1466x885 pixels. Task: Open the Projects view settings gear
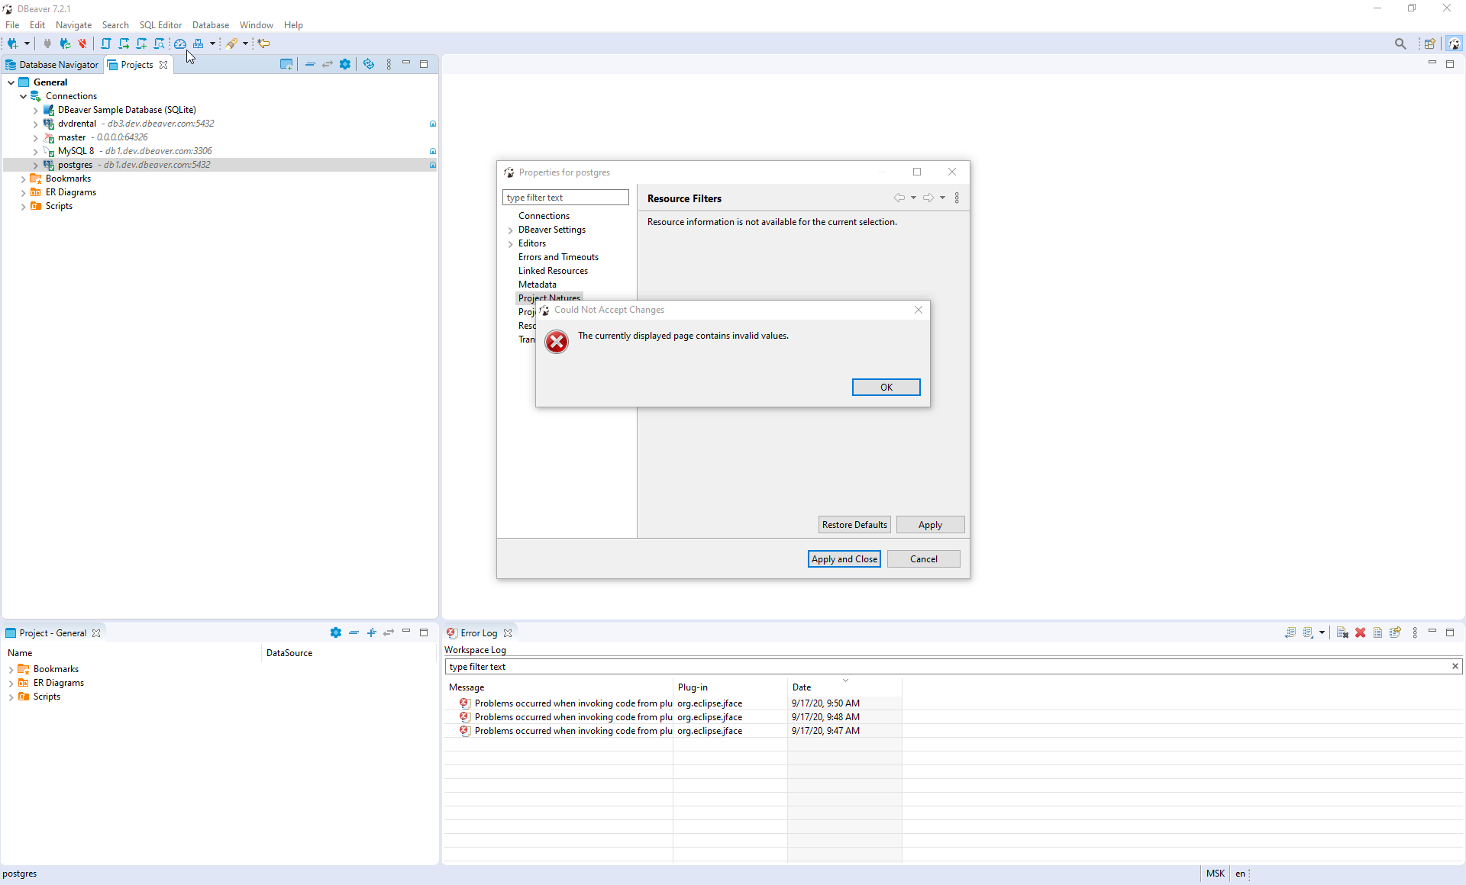346,64
